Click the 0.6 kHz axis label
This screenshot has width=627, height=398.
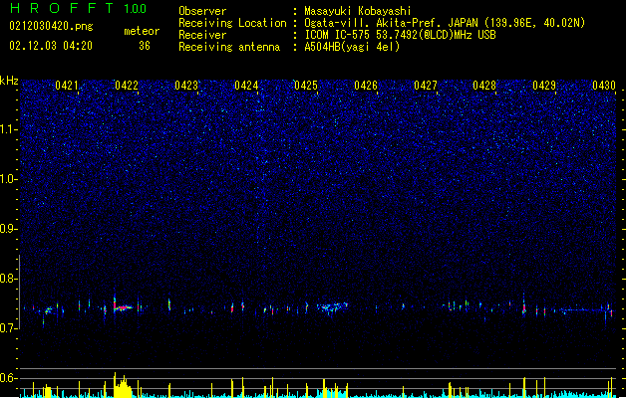pyautogui.click(x=9, y=378)
